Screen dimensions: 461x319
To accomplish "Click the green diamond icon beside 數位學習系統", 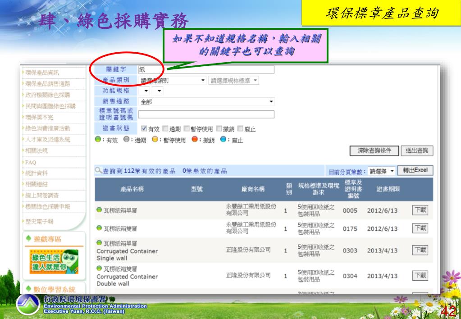I will pyautogui.click(x=28, y=288).
